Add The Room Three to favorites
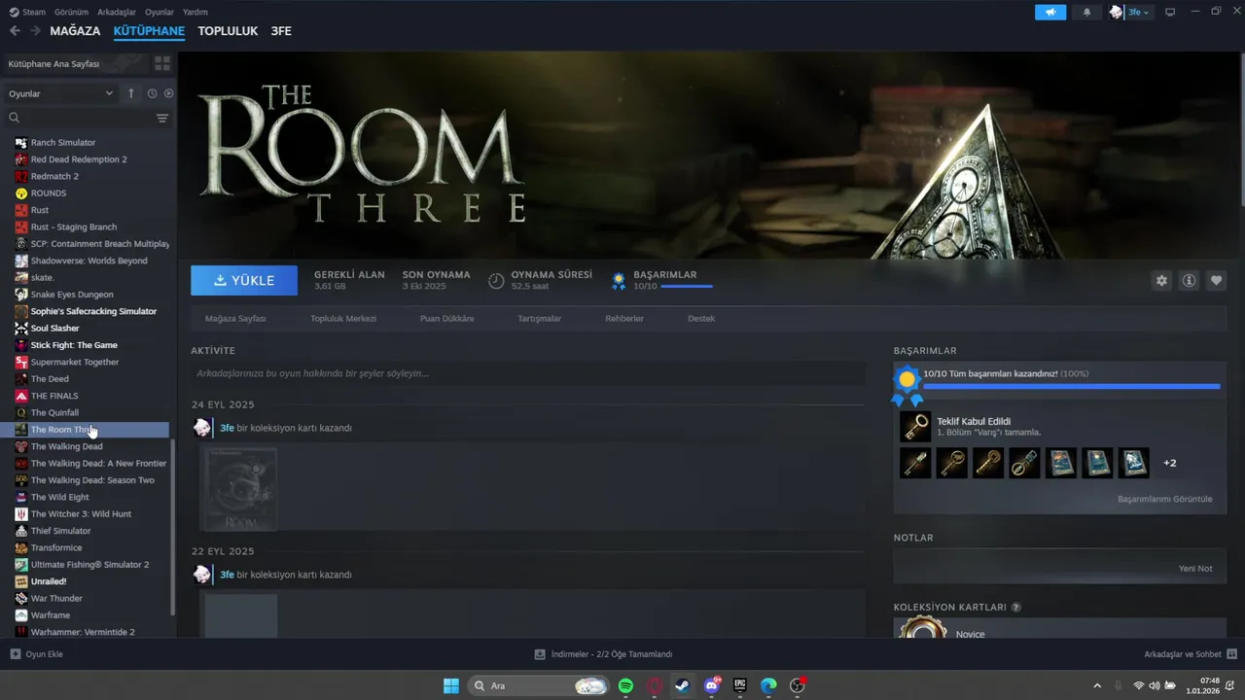The height and width of the screenshot is (700, 1245). [1216, 280]
